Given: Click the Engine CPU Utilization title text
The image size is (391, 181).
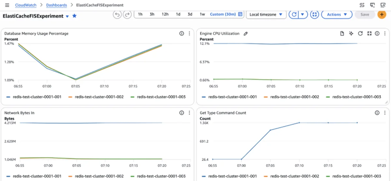Looking at the screenshot, I should [x=220, y=34].
